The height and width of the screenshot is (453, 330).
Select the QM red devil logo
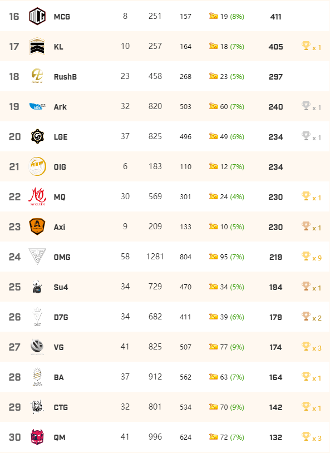37,437
